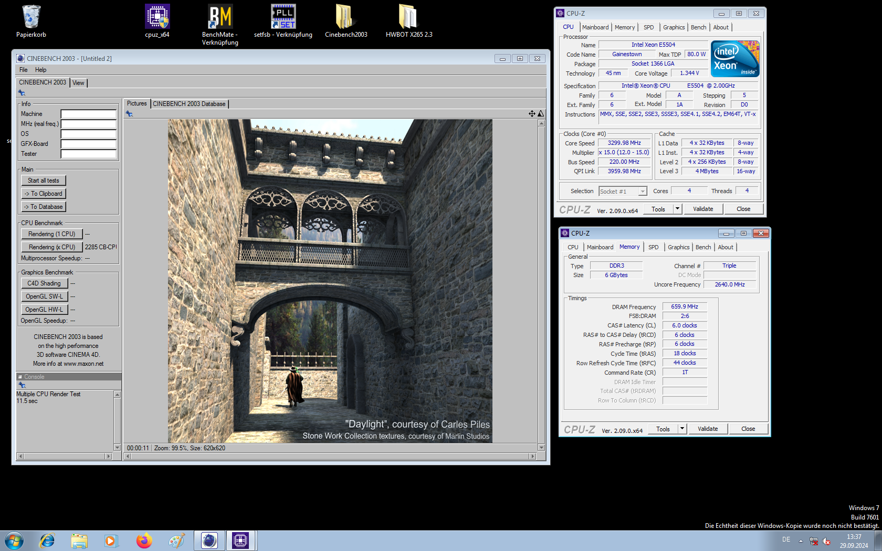The width and height of the screenshot is (882, 551).
Task: Click Validate in lower CPU-Z window
Action: (x=708, y=429)
